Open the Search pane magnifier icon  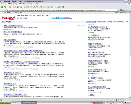pyautogui.click(x=25, y=7)
